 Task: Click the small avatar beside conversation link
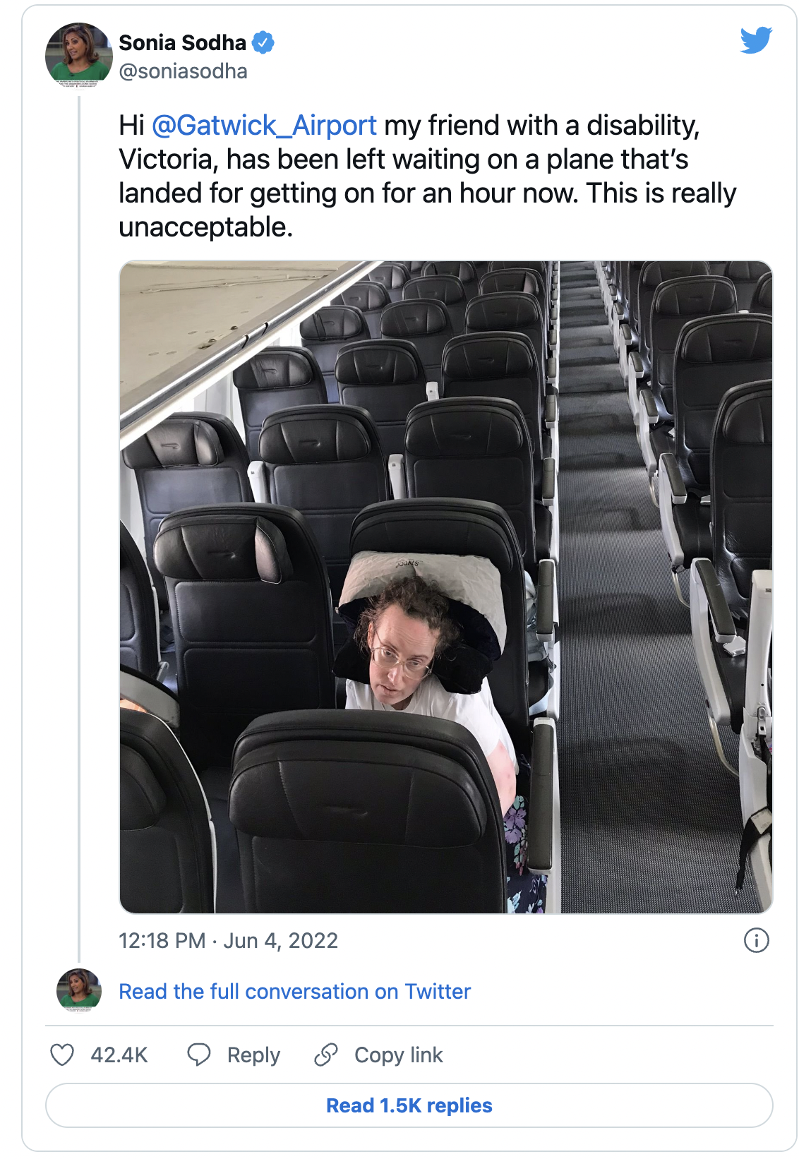[x=78, y=990]
